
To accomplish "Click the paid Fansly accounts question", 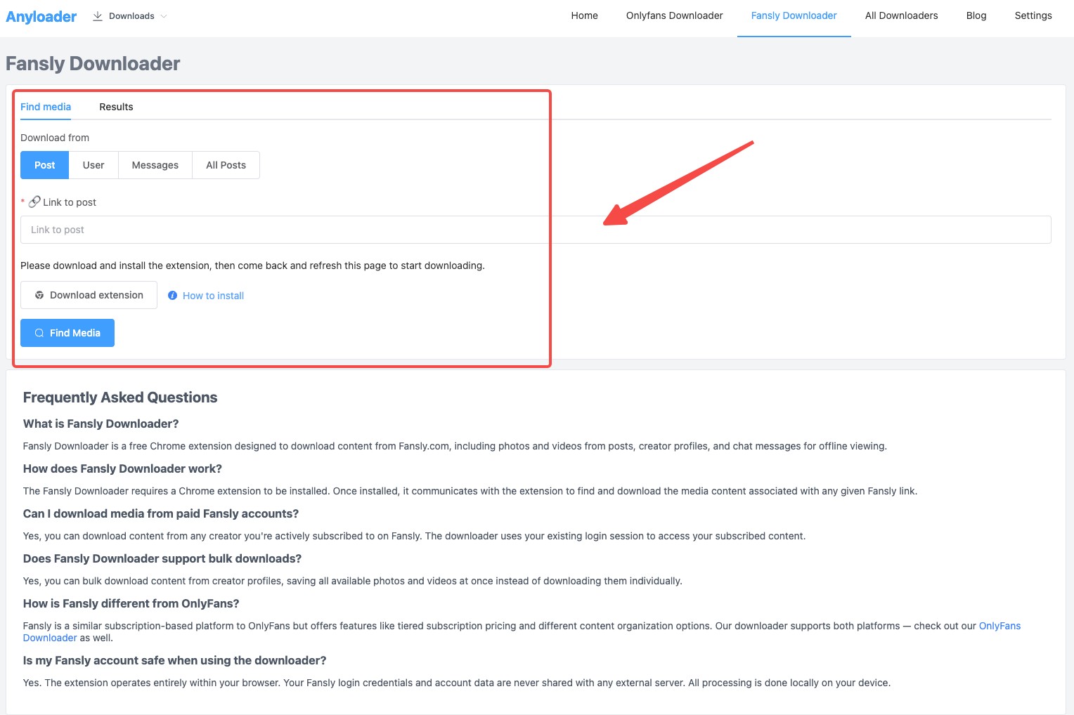I will [x=161, y=513].
